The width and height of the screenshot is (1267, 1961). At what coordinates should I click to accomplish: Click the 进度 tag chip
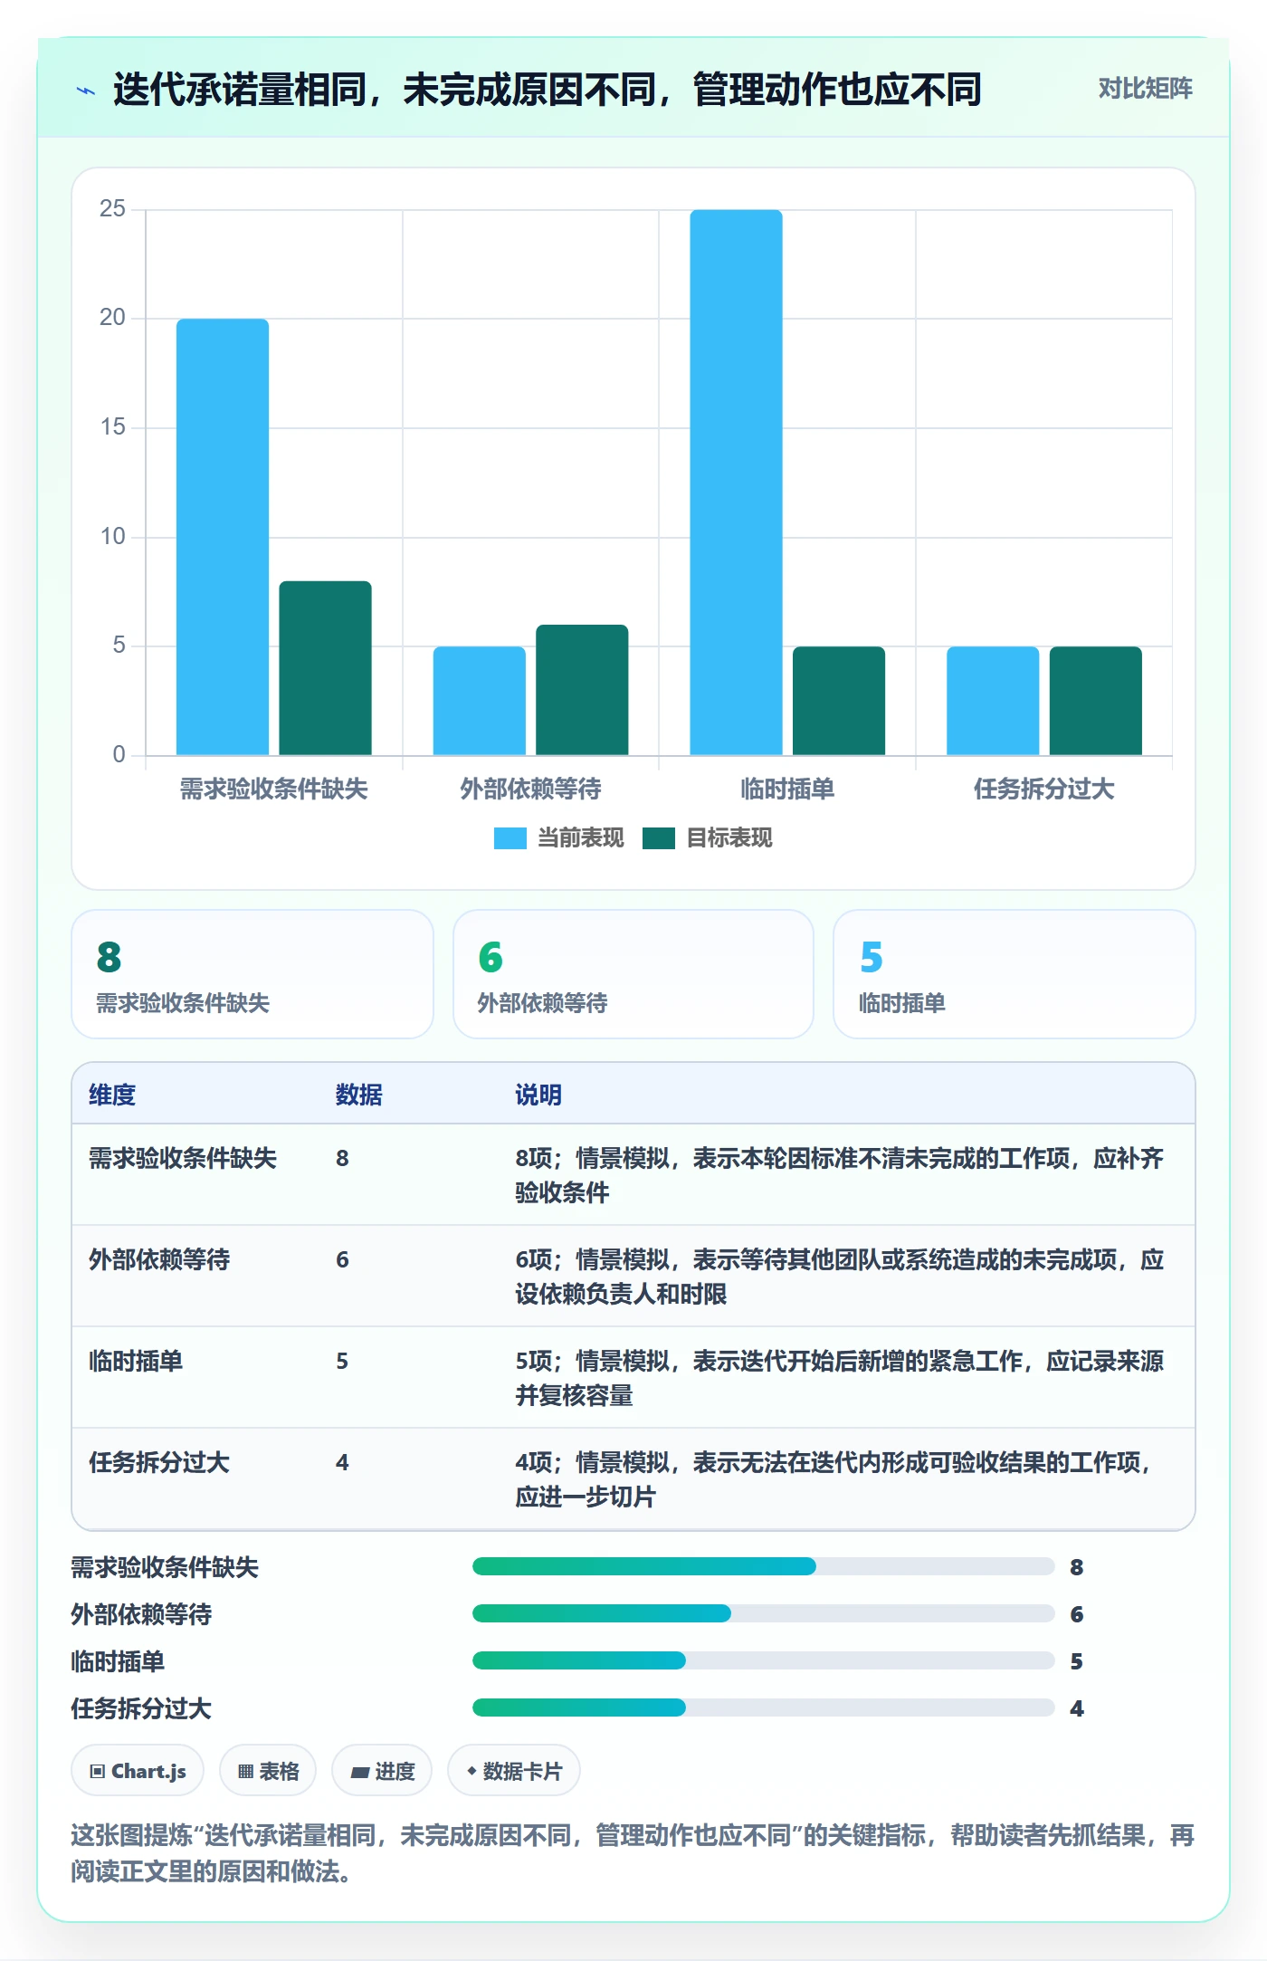point(382,1771)
